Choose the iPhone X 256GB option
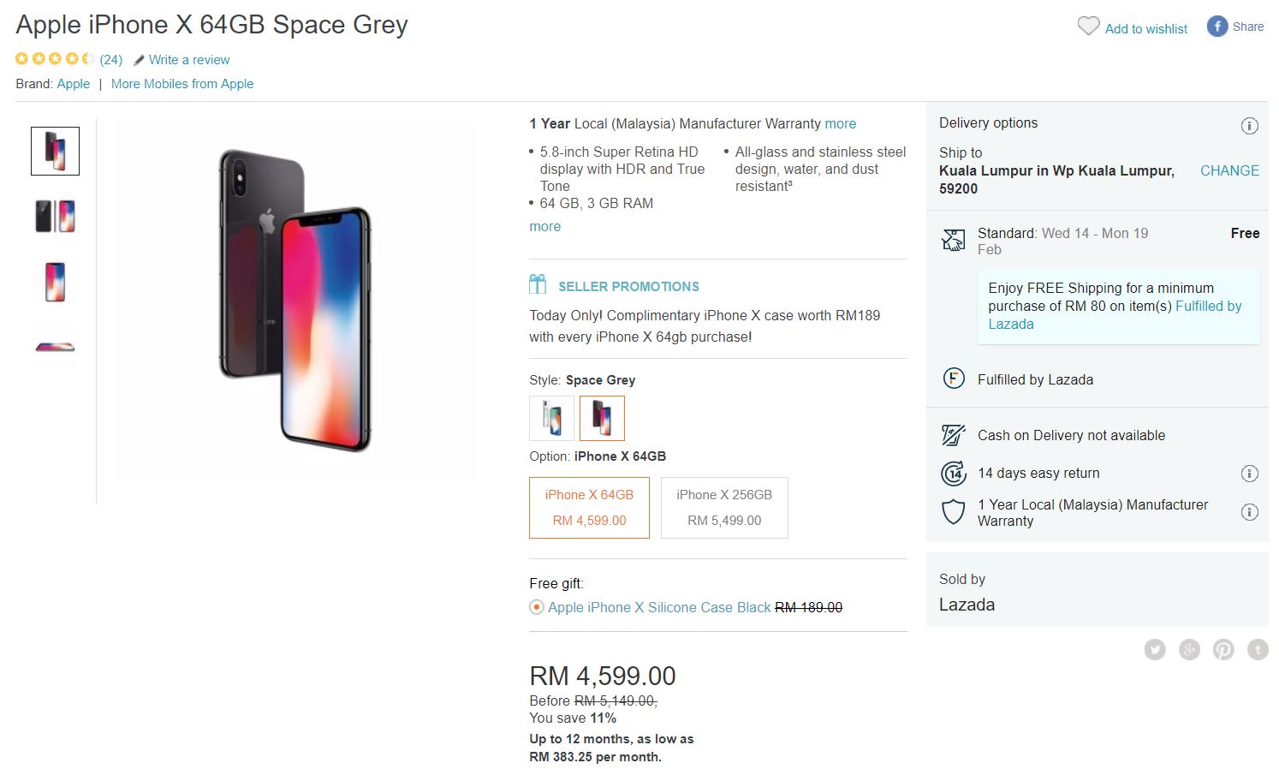The width and height of the screenshot is (1279, 769). pos(724,508)
